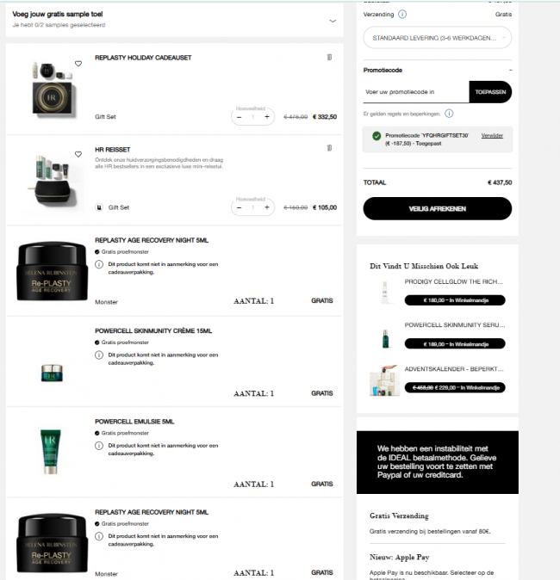Apply promo code with Toepassen button
The width and height of the screenshot is (560, 580).
click(x=490, y=92)
